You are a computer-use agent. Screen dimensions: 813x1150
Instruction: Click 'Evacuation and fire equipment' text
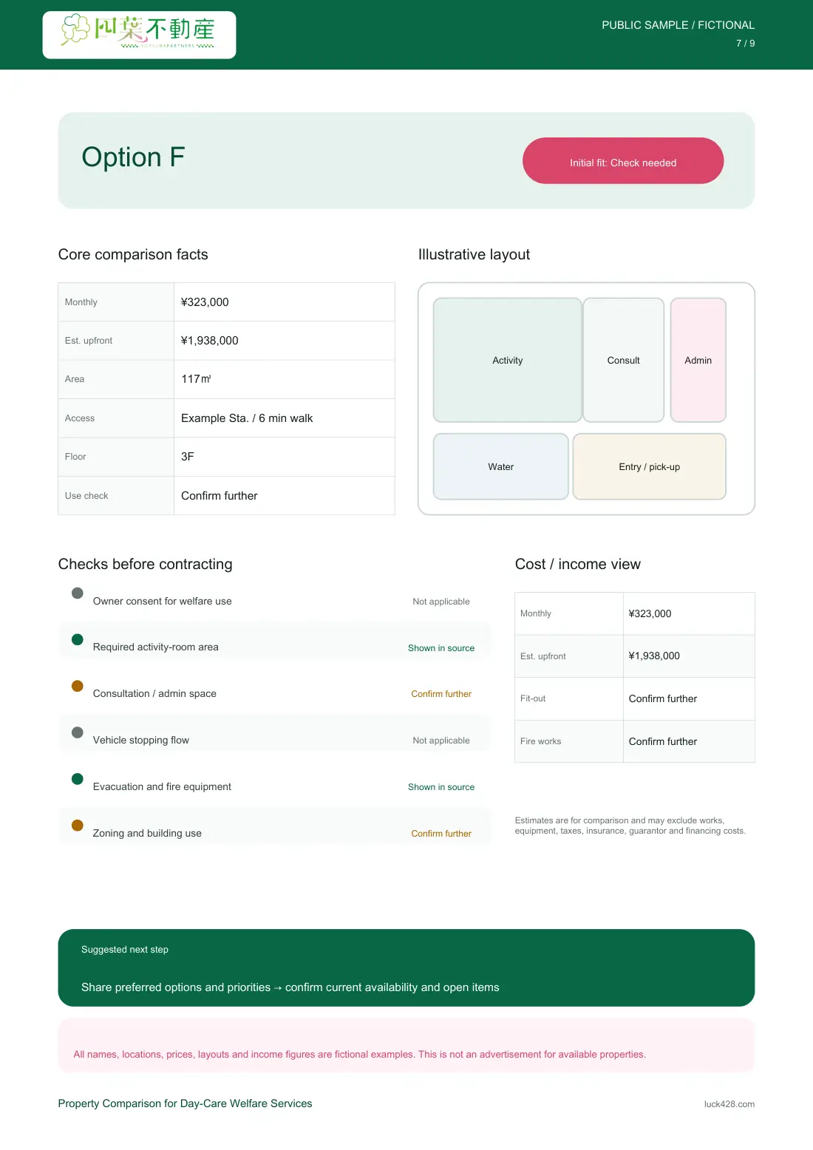(162, 786)
